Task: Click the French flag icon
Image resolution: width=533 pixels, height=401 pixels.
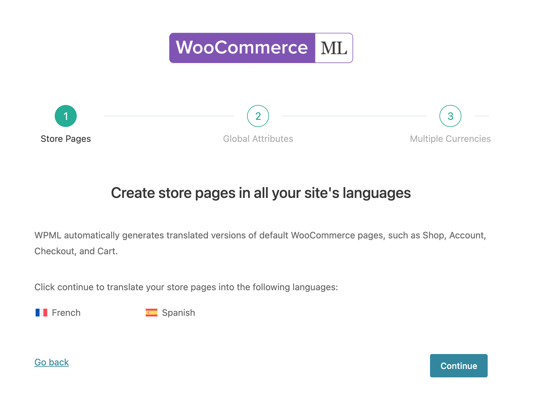Action: (41, 313)
